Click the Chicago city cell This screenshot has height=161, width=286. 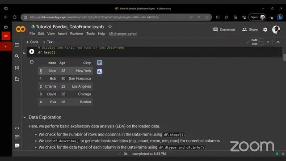click(x=84, y=94)
